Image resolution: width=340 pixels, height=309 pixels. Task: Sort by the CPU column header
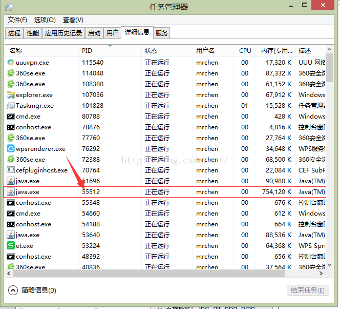click(244, 51)
